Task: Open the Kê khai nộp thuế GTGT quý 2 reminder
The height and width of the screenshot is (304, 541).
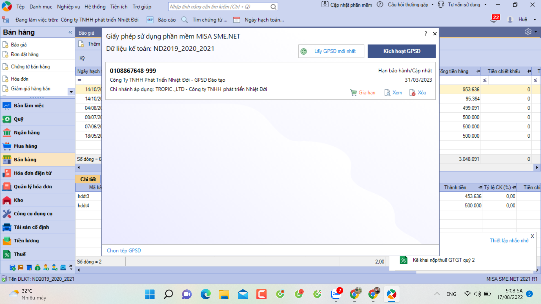Action: [x=444, y=260]
